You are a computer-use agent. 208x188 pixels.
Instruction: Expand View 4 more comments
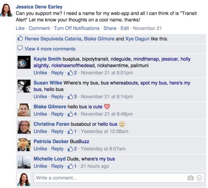tap(50, 49)
